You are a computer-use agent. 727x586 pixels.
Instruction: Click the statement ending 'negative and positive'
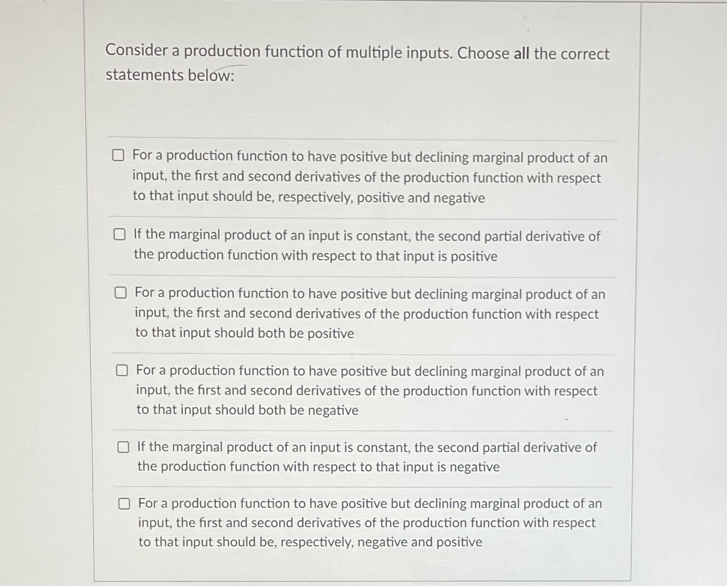pyautogui.click(x=365, y=523)
